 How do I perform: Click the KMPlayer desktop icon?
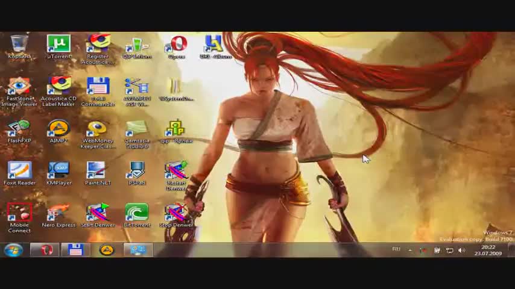58,172
